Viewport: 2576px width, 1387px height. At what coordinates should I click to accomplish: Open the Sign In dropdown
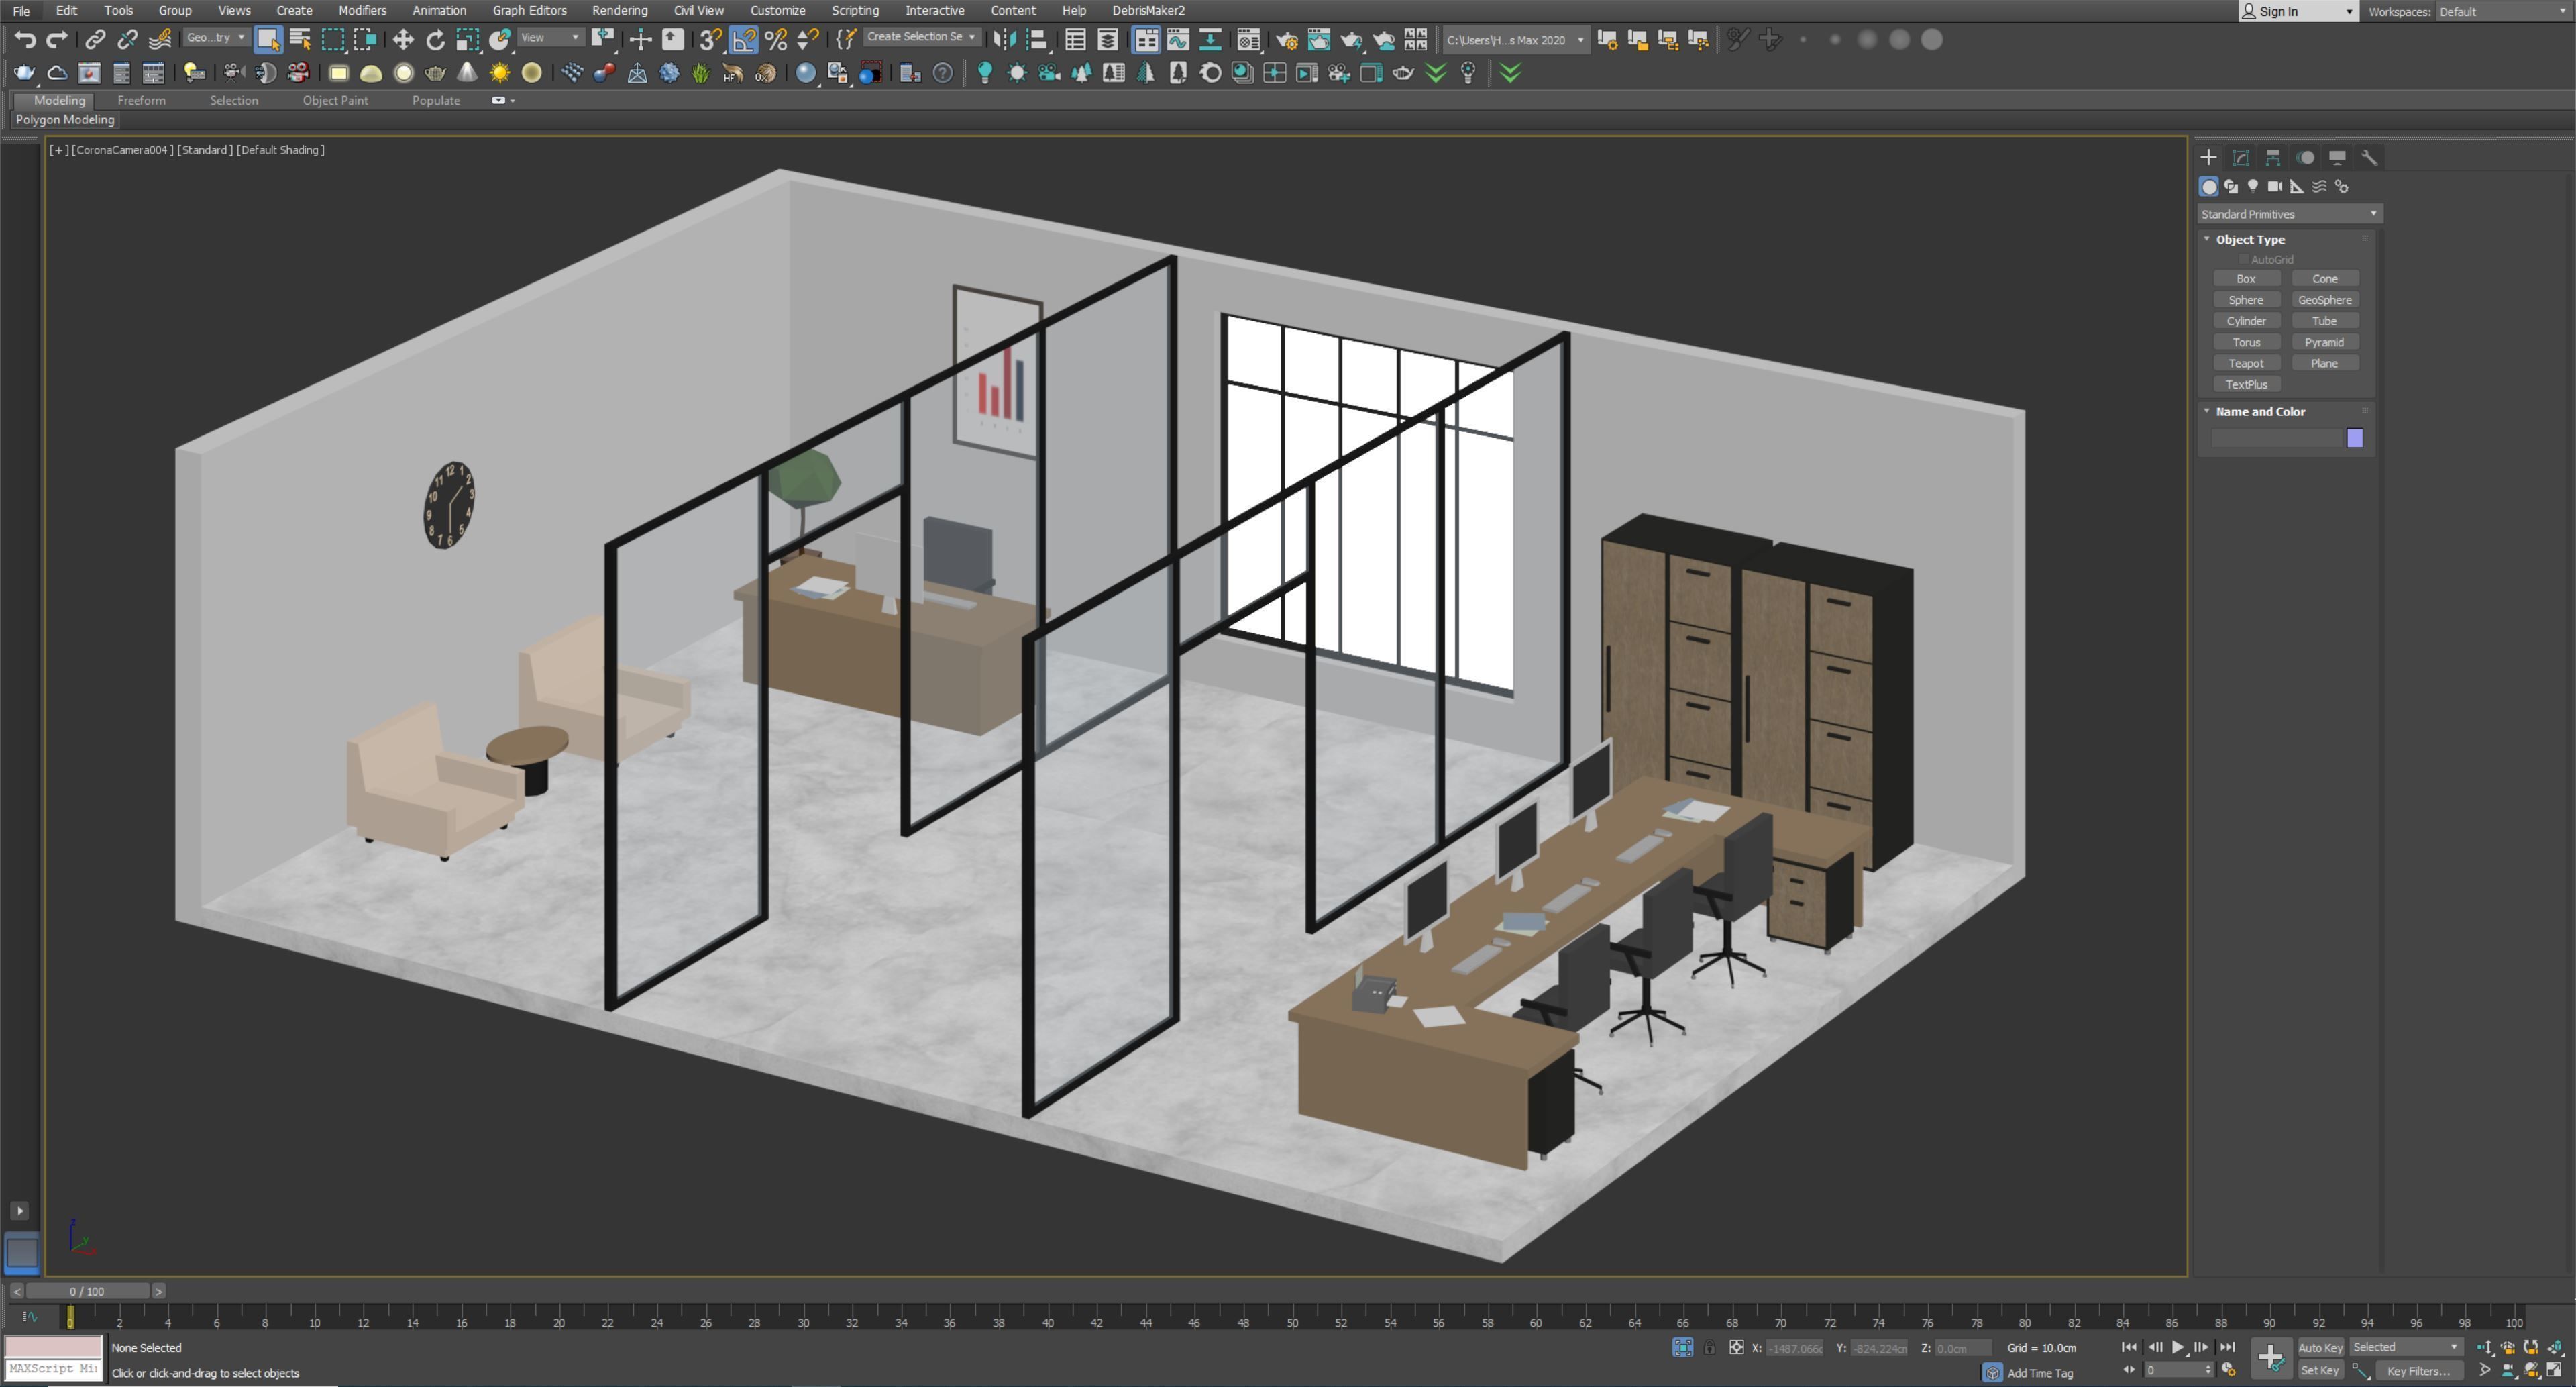click(2298, 12)
